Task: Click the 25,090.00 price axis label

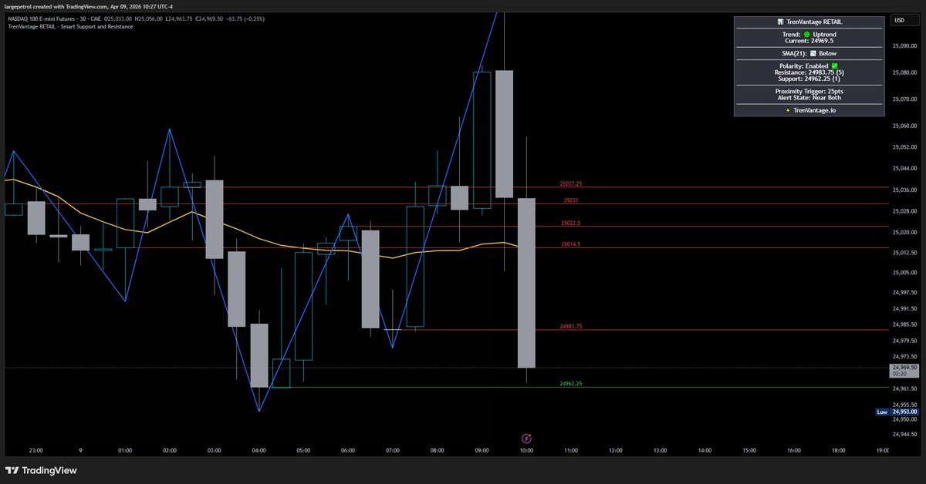Action: 904,46
